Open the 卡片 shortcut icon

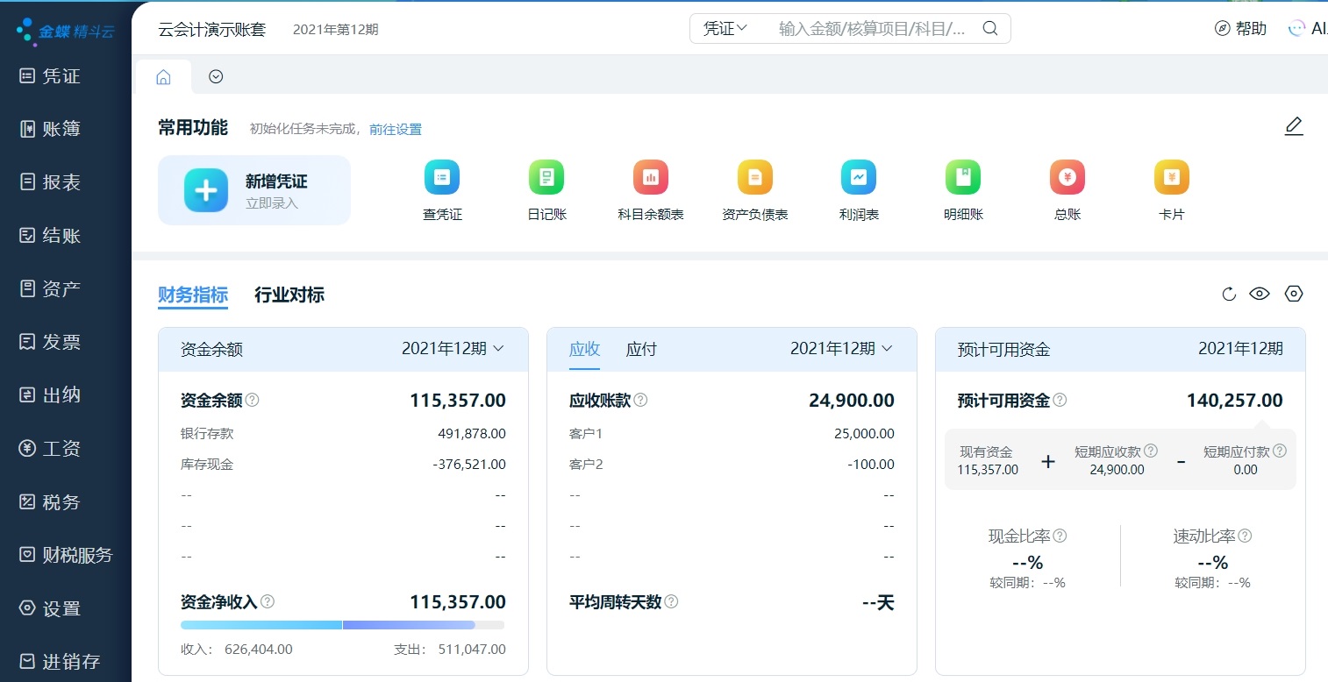click(x=1172, y=177)
